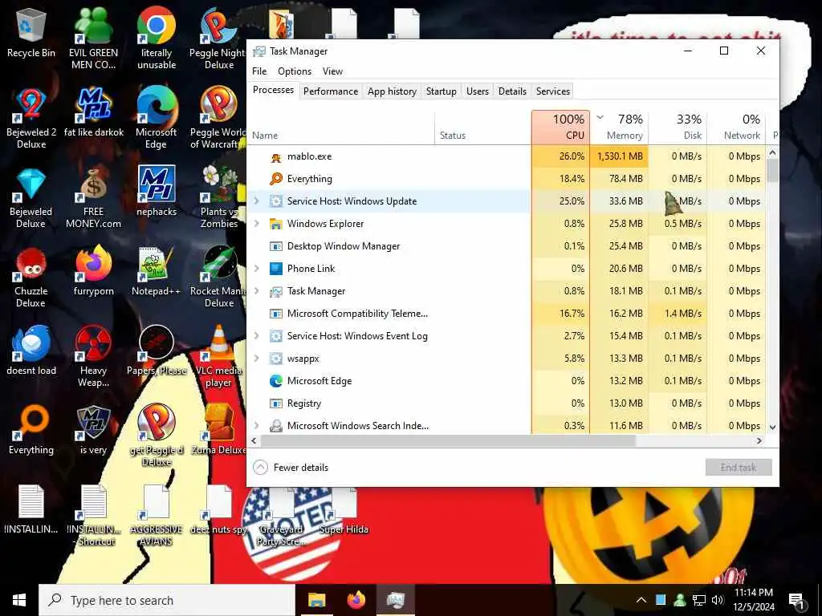This screenshot has width=822, height=616.
Task: Show hidden system tray icons chevron
Action: pos(641,600)
